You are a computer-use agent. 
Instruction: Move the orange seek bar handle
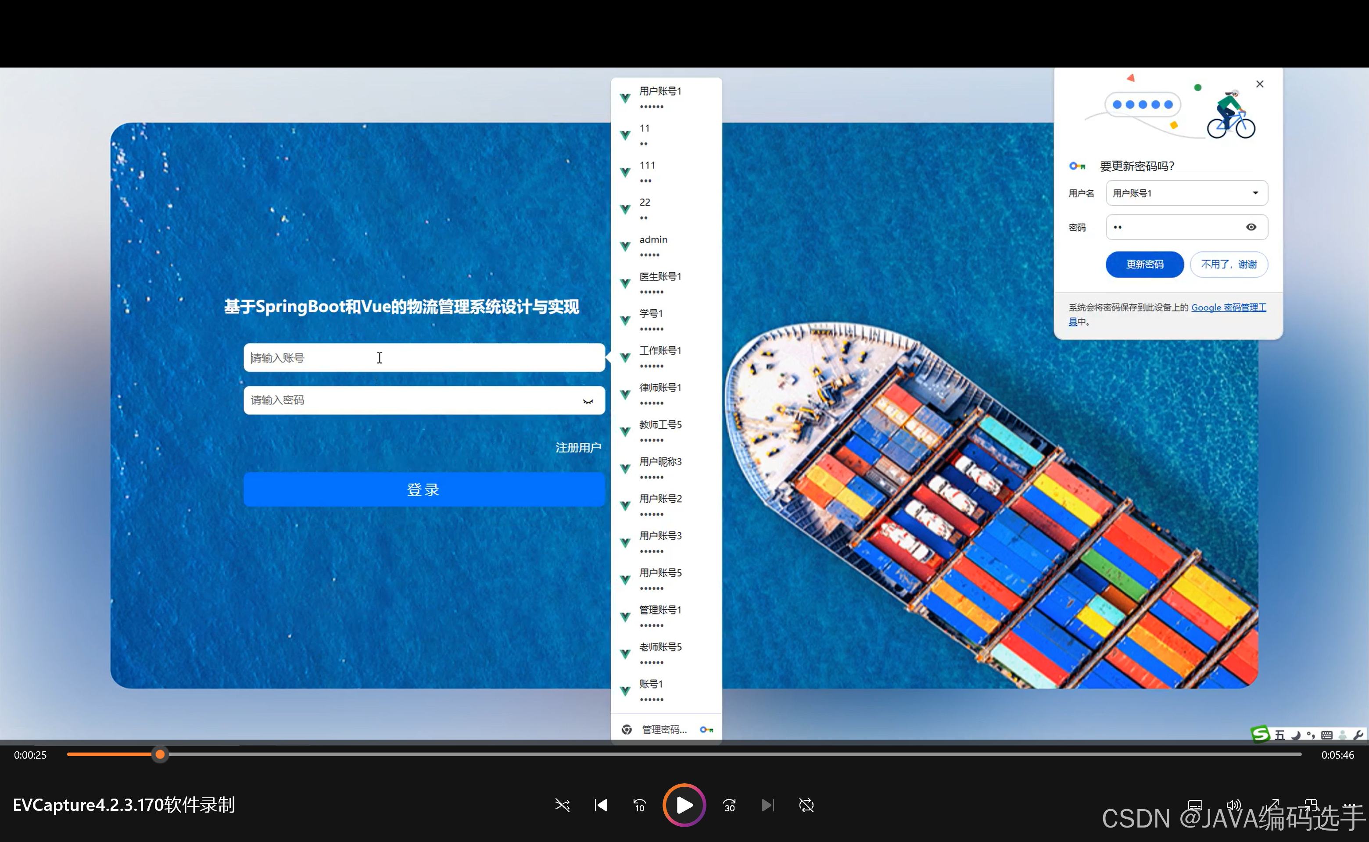tap(160, 755)
